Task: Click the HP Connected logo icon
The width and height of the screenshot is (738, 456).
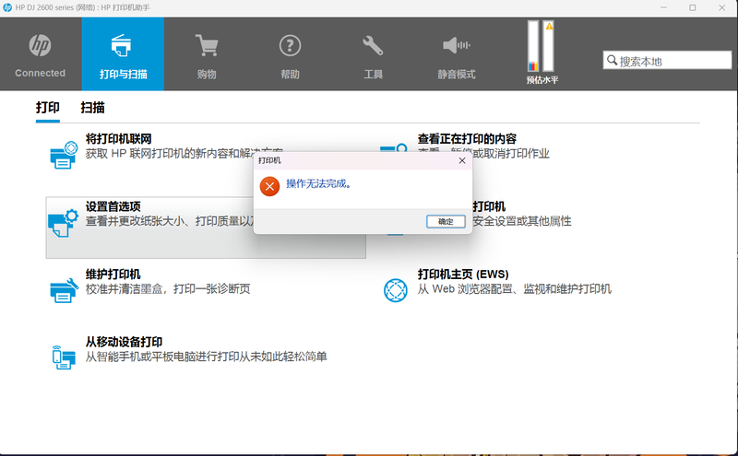Action: click(x=40, y=46)
